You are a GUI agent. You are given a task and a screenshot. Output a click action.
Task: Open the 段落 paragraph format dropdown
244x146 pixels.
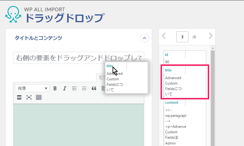tap(32, 88)
